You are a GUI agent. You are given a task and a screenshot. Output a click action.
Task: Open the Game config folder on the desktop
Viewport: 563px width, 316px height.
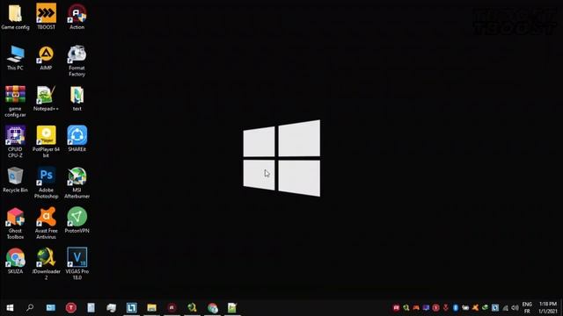coord(15,17)
